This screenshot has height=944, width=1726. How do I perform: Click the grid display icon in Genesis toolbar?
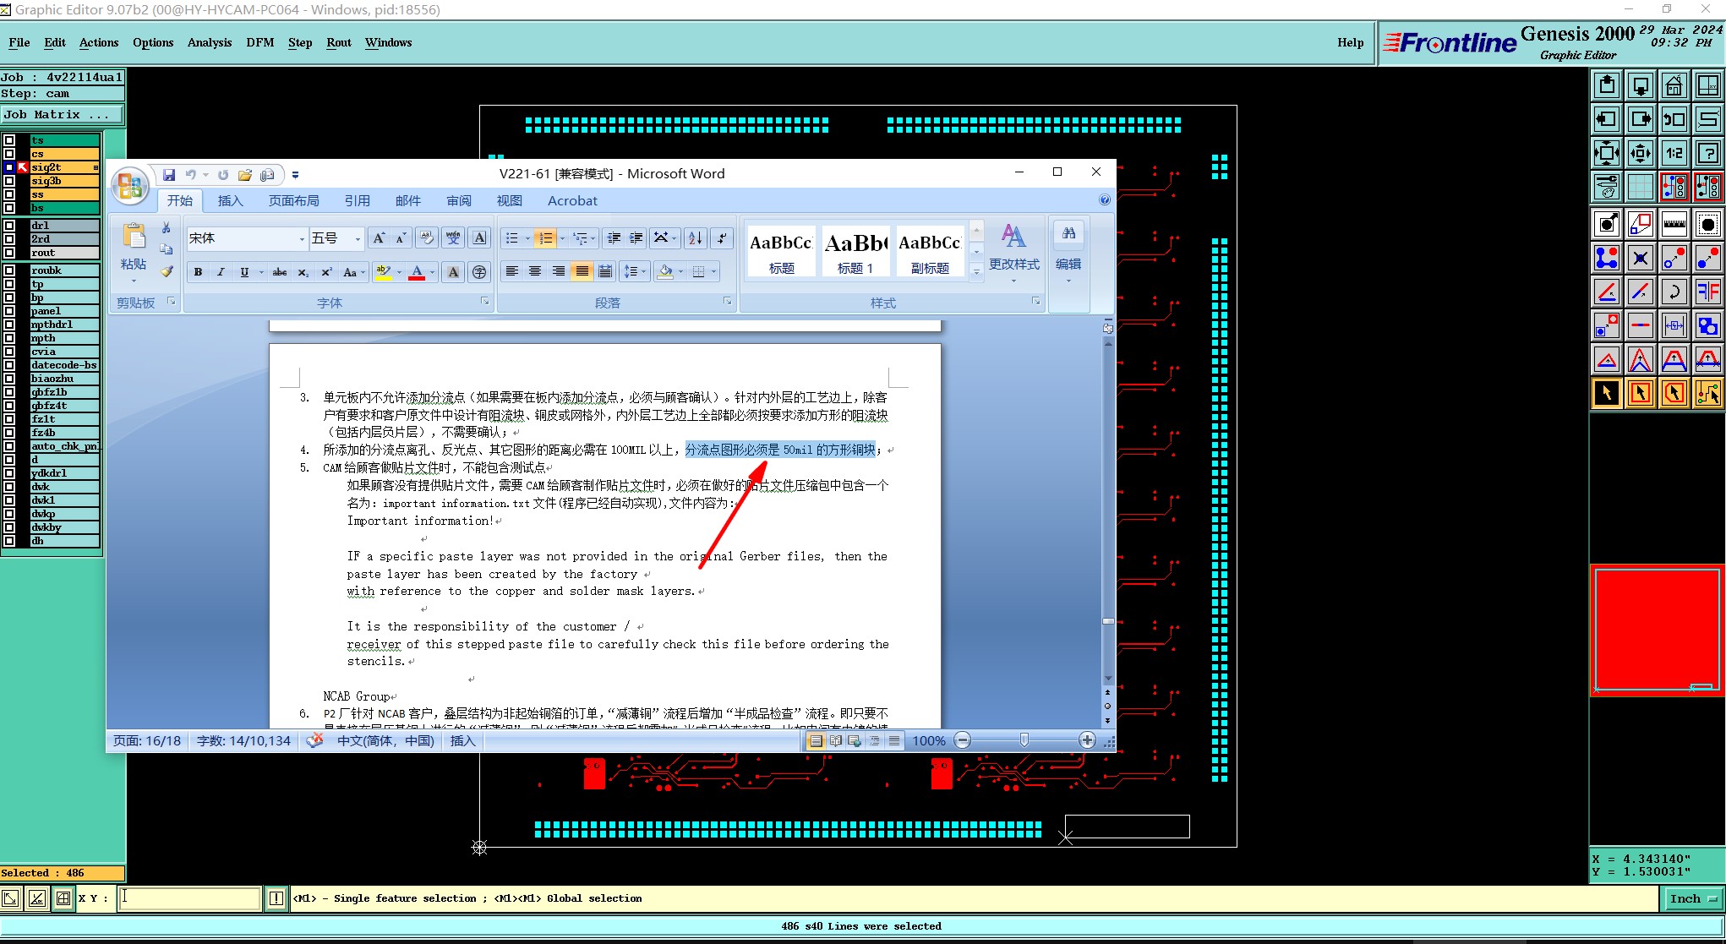[x=1640, y=187]
